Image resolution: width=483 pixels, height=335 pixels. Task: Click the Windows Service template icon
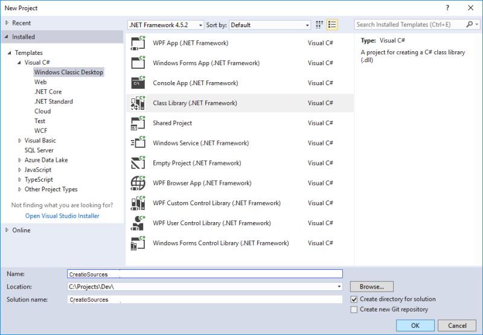pyautogui.click(x=138, y=143)
